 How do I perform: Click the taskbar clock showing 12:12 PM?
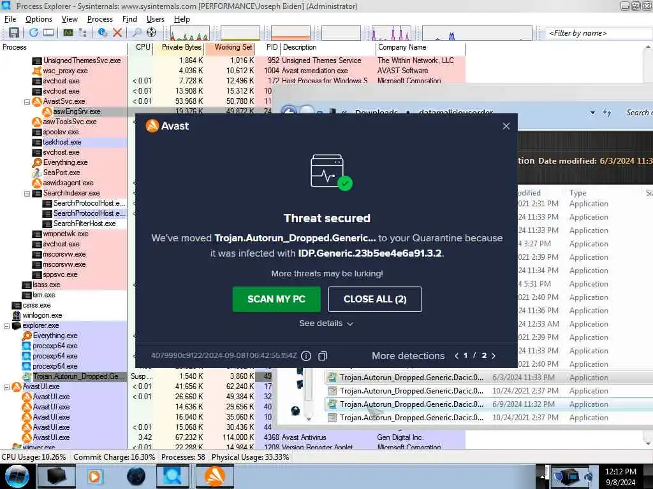click(620, 477)
